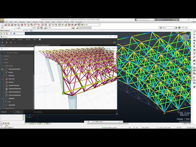The image size is (196, 147).
Task: Click the Save icon in Dynamo toolbar
Action: (11, 42)
